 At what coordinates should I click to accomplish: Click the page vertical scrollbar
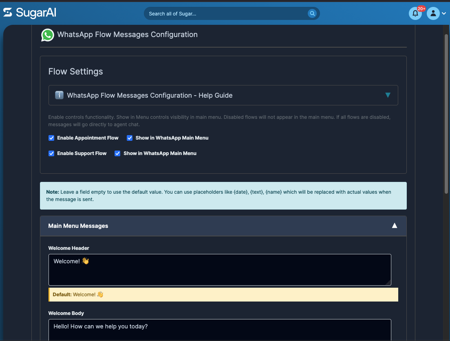click(x=446, y=114)
